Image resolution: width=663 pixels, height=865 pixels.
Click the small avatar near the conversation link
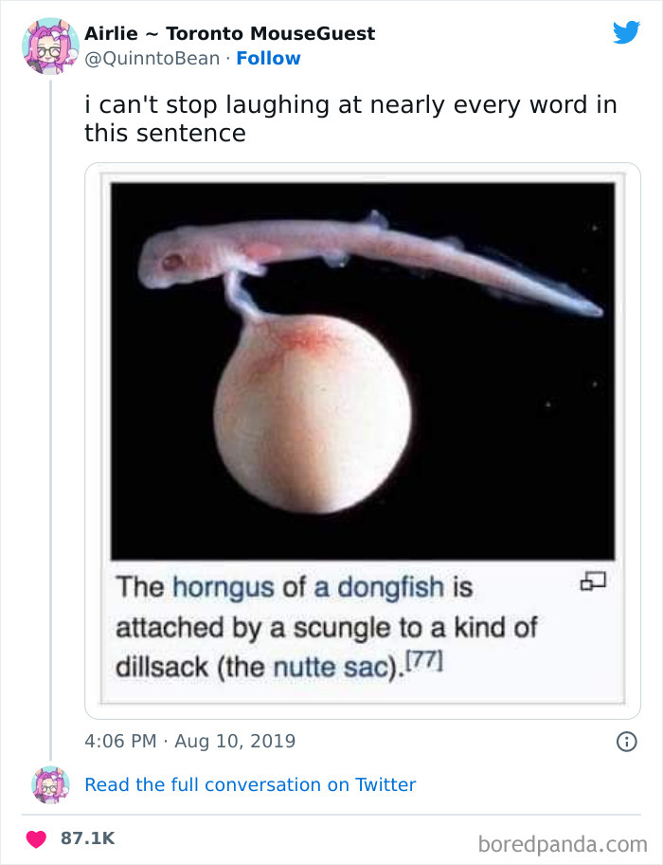48,784
